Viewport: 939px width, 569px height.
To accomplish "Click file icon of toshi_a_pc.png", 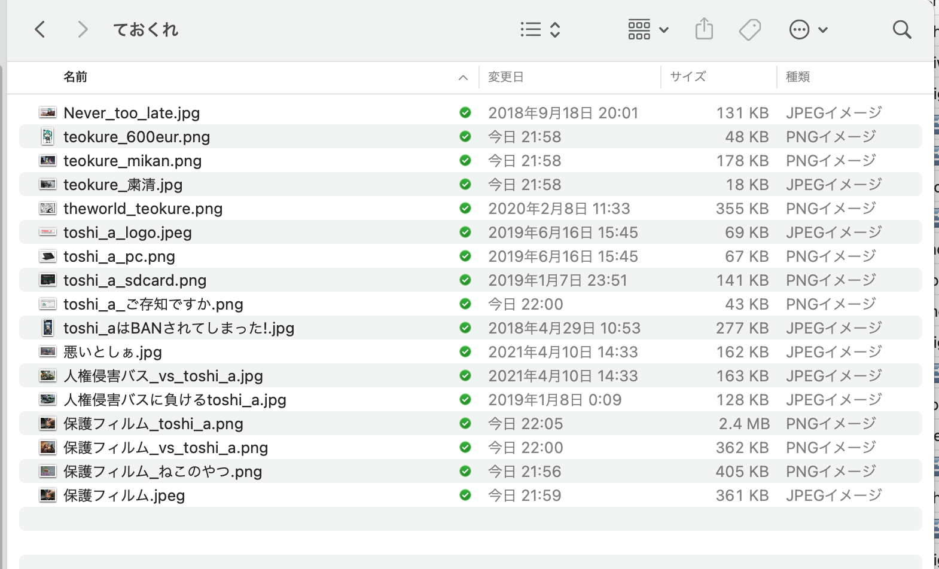I will point(47,256).
